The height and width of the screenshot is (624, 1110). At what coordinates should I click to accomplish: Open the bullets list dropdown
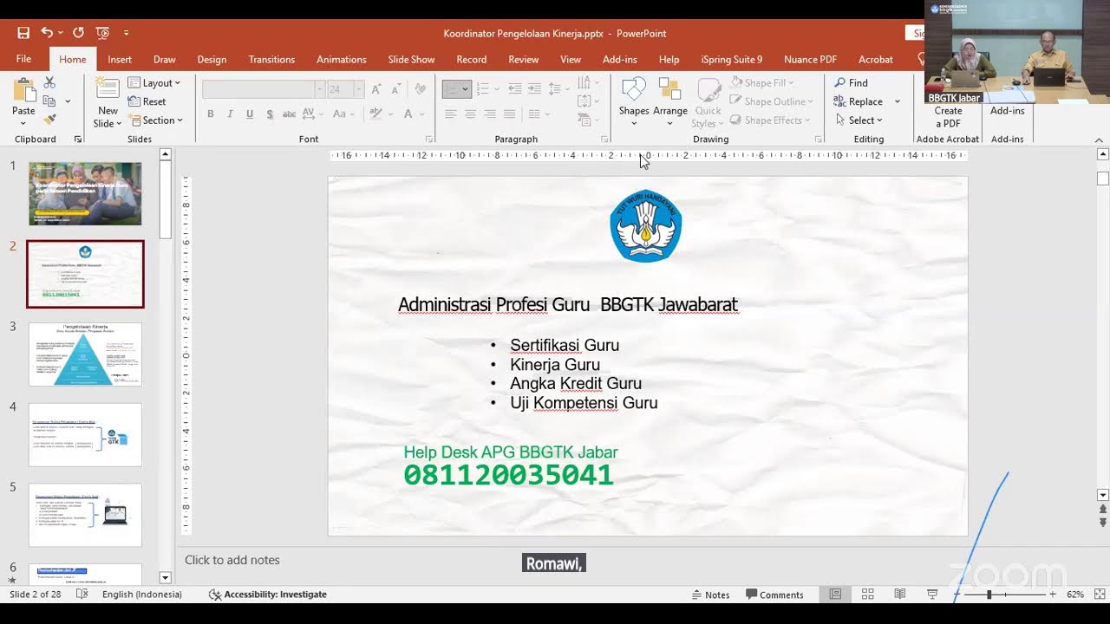tap(466, 89)
